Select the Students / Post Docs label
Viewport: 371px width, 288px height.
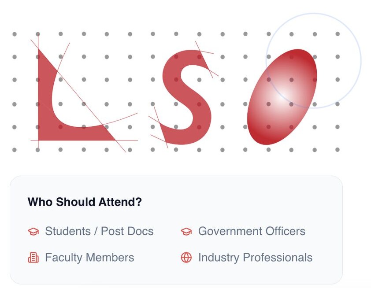(x=99, y=231)
